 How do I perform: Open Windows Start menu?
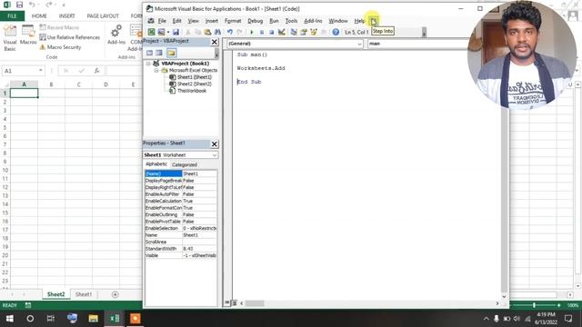click(x=10, y=319)
